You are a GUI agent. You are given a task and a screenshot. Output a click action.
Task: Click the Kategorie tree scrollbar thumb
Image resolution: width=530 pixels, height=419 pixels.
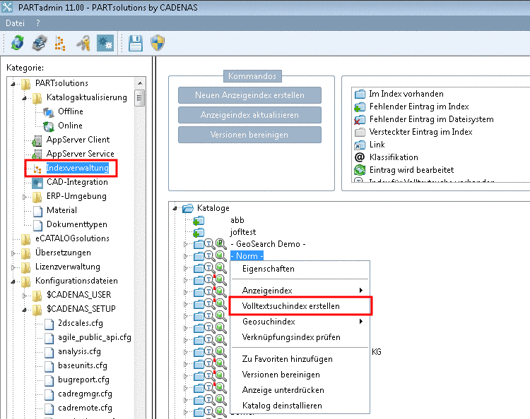(x=140, y=98)
